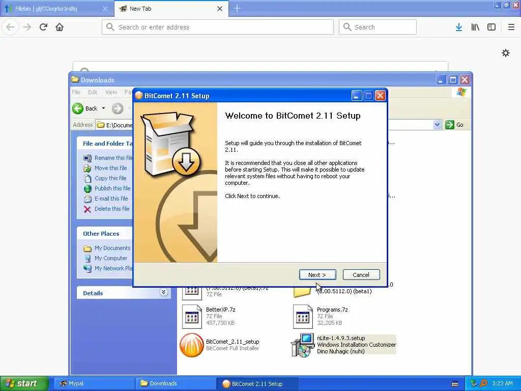
Task: Cancel the BitComet 2.11 Setup
Action: click(x=361, y=274)
